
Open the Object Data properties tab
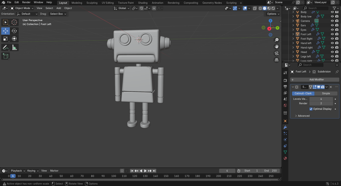[285, 152]
